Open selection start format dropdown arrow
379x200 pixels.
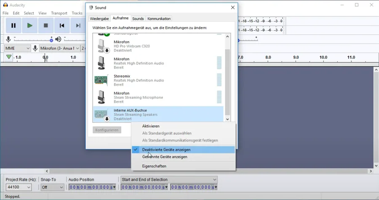click(166, 187)
